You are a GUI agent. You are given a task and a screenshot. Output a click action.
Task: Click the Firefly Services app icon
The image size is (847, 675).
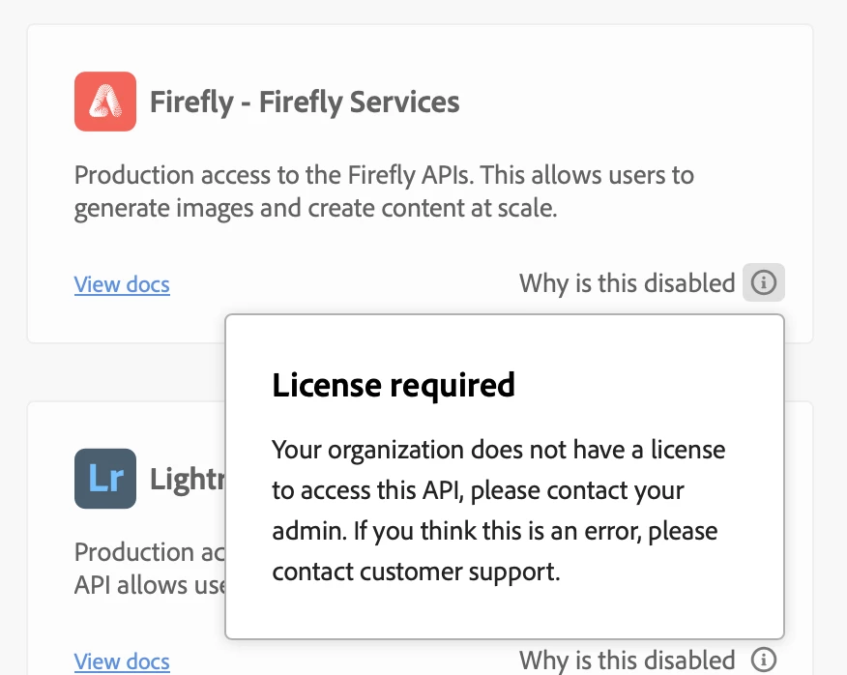(x=105, y=102)
